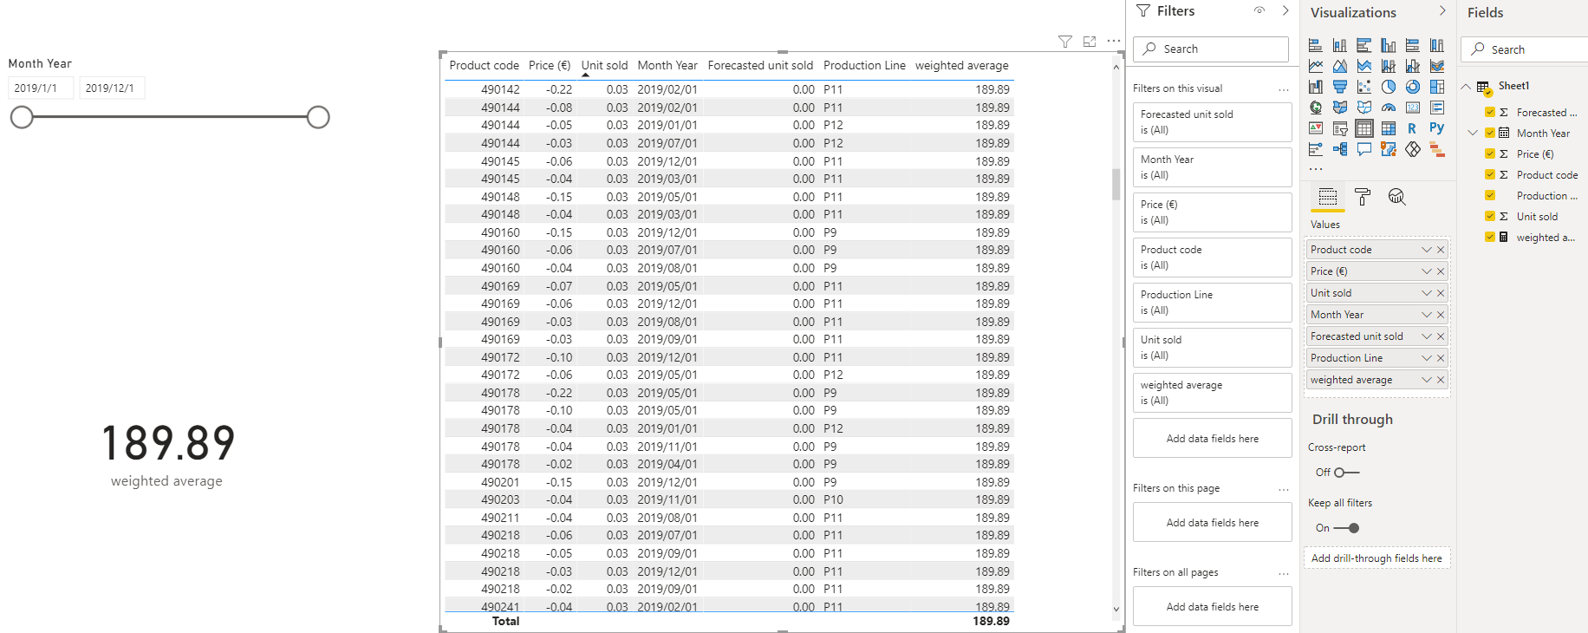The width and height of the screenshot is (1588, 633).
Task: Uncheck the Unit sold field checkbox
Action: (x=1490, y=216)
